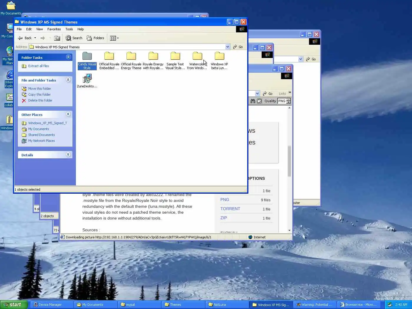Collapse the File and Folder Tasks panel
412x309 pixels.
click(68, 80)
